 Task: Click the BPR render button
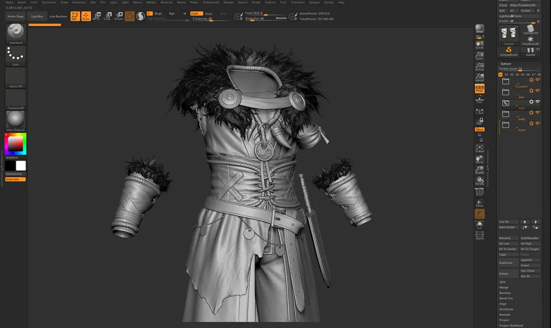tap(479, 29)
